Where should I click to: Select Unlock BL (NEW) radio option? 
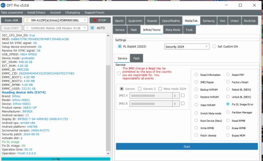pyautogui.click(x=227, y=96)
